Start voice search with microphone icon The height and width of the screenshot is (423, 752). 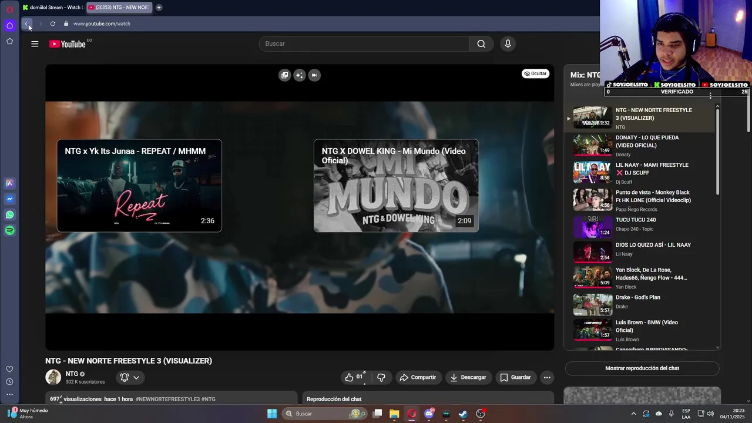click(x=508, y=44)
